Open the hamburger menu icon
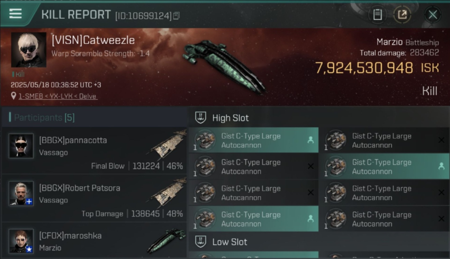The image size is (450, 259). [16, 14]
